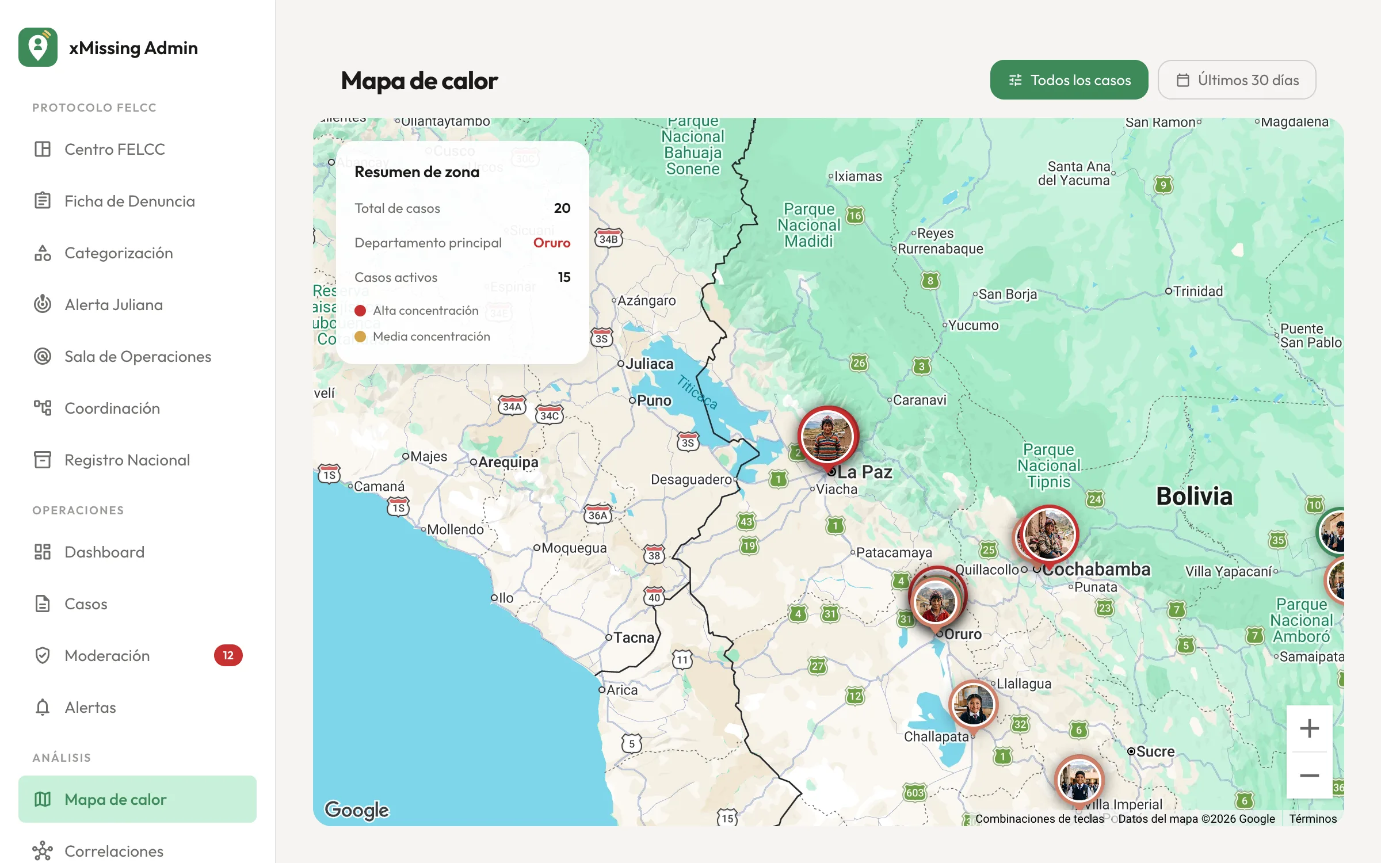1381x863 pixels.
Task: Click the Total de casos value 20
Action: click(x=562, y=208)
